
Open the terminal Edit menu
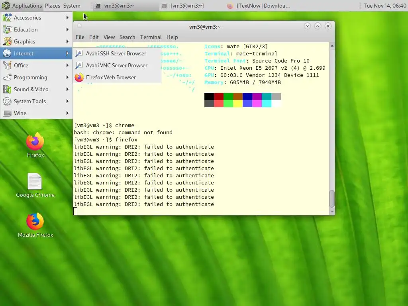pyautogui.click(x=94, y=37)
